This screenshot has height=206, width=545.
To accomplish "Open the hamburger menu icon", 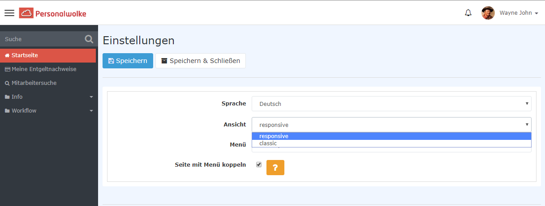I will pyautogui.click(x=9, y=13).
